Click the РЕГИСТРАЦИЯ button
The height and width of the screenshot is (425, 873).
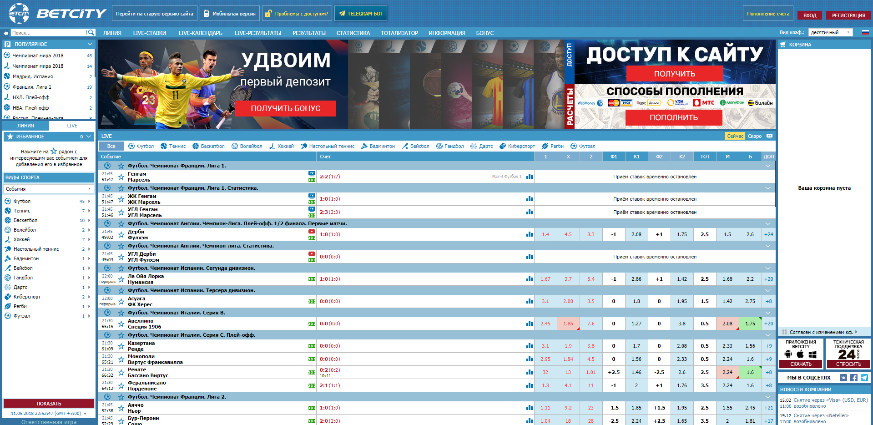[x=848, y=15]
